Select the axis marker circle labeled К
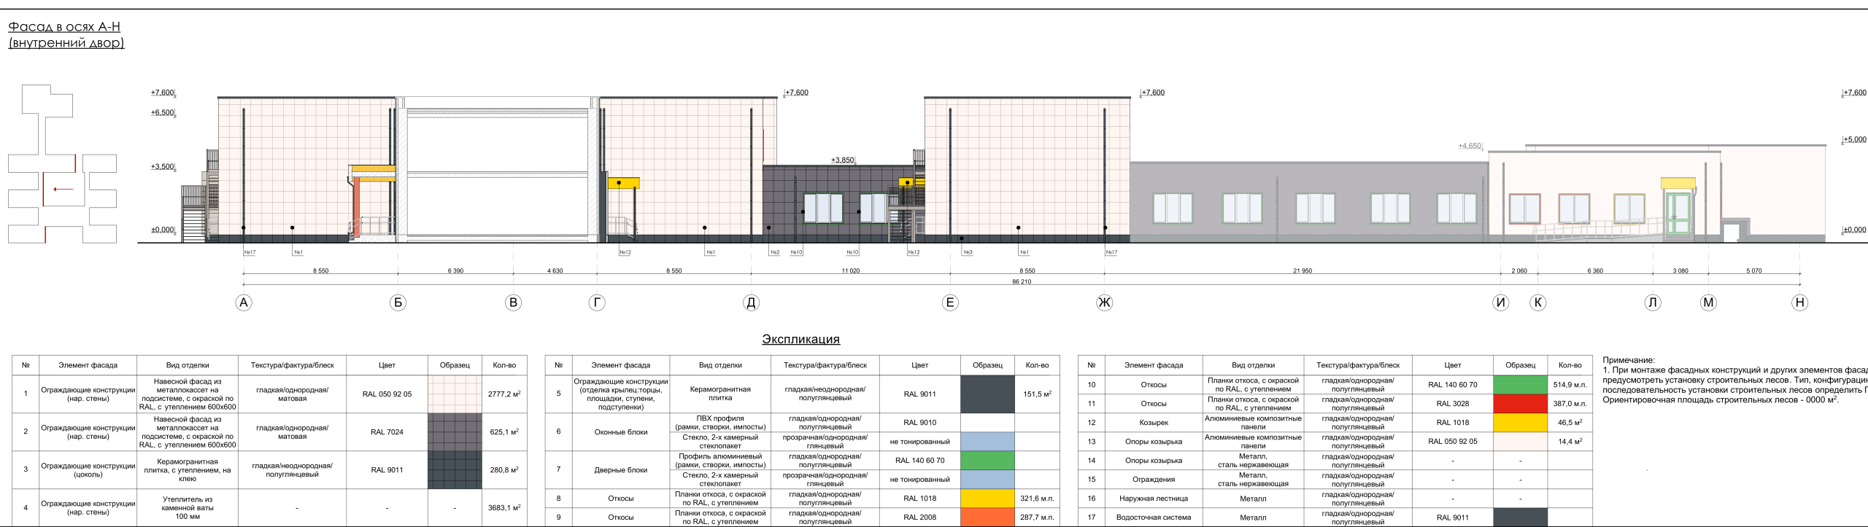Viewport: 1868px width, 527px height. tap(1537, 302)
